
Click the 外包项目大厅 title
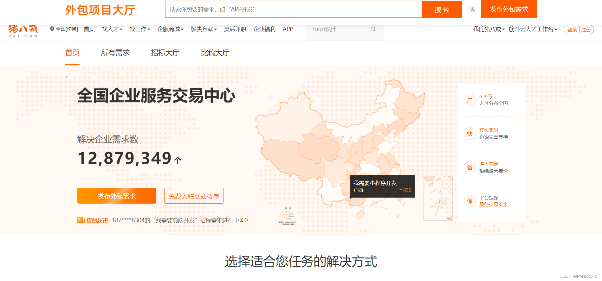coord(100,10)
